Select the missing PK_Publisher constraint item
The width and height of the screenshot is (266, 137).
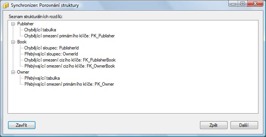pyautogui.click(x=69, y=36)
